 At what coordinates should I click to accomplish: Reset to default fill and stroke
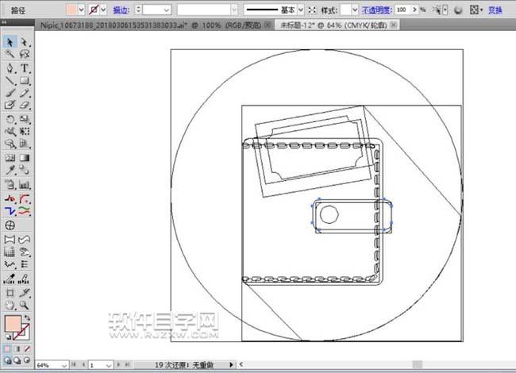point(8,336)
